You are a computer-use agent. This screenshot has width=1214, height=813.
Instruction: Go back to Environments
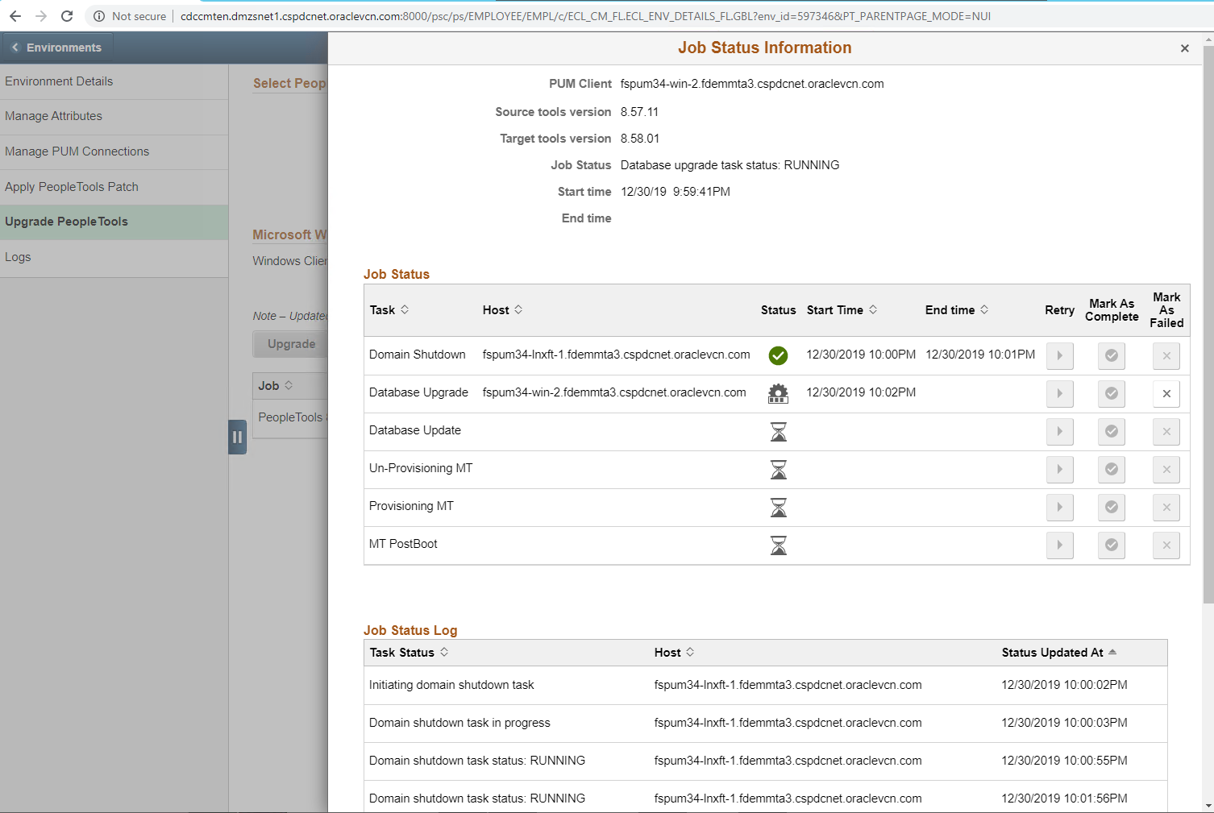pyautogui.click(x=57, y=47)
